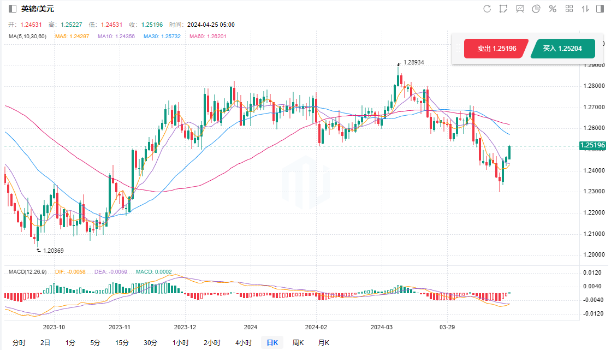The image size is (611, 350).
Task: Click the refresh chart icon
Action: click(x=488, y=9)
